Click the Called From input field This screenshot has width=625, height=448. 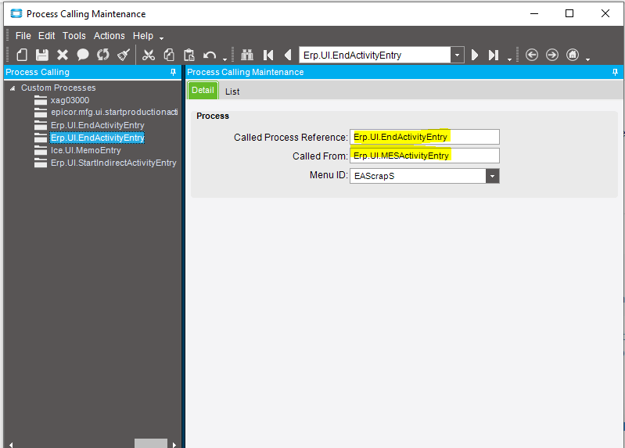(x=425, y=156)
